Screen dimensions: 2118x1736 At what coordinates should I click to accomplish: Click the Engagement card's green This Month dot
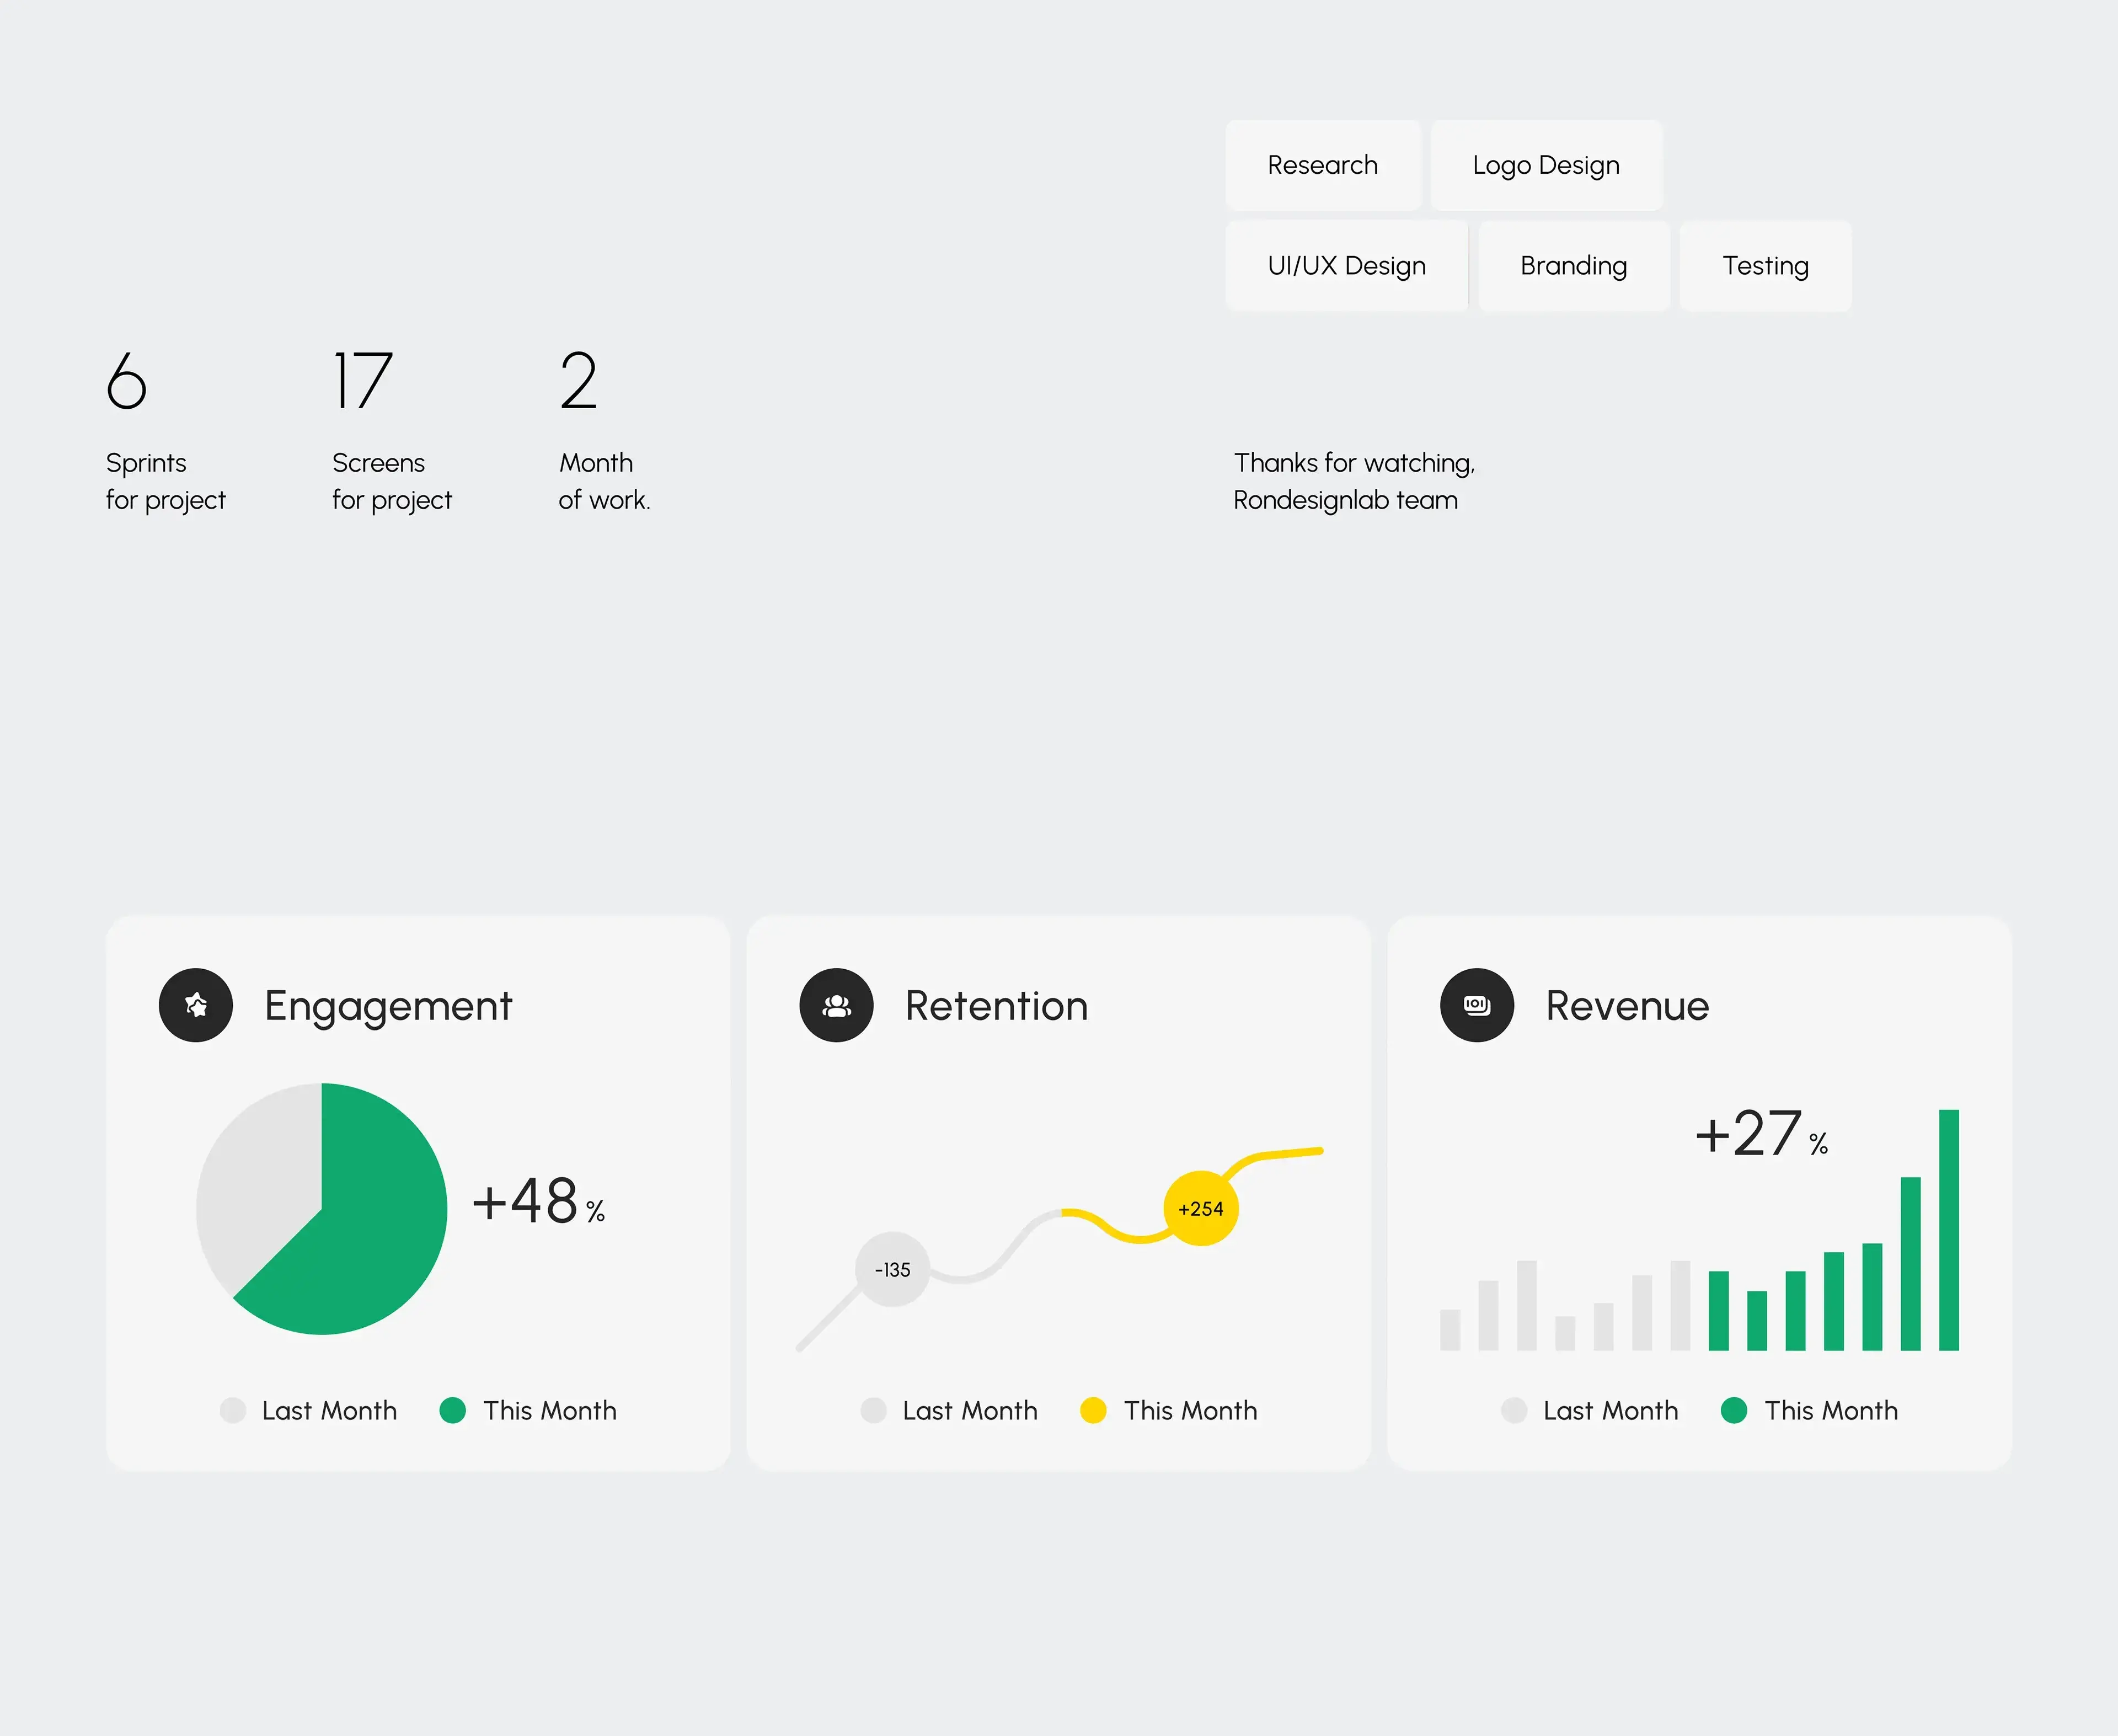pyautogui.click(x=452, y=1410)
